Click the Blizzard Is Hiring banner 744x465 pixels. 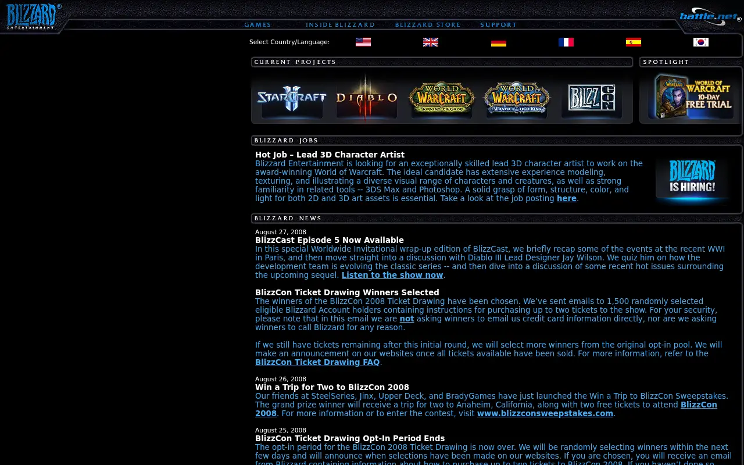[x=692, y=182]
